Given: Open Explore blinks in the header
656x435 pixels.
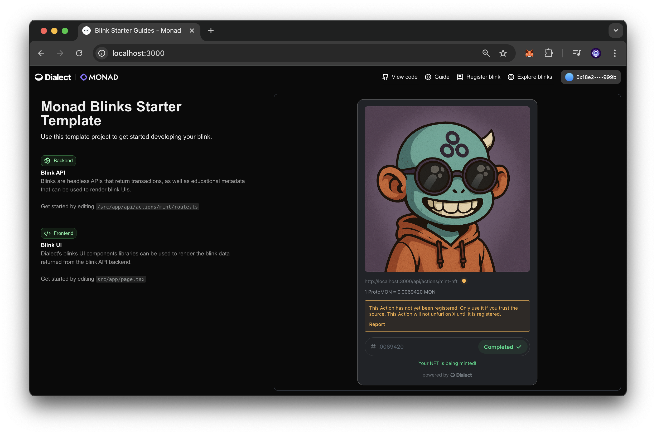Looking at the screenshot, I should 530,77.
